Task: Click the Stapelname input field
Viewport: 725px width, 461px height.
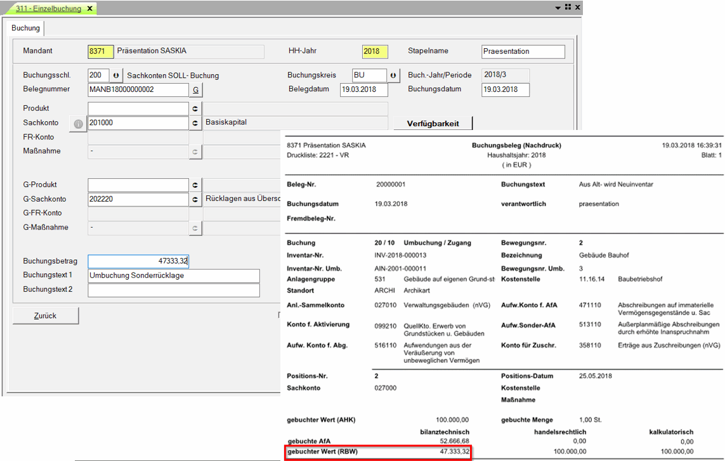Action: tap(523, 51)
